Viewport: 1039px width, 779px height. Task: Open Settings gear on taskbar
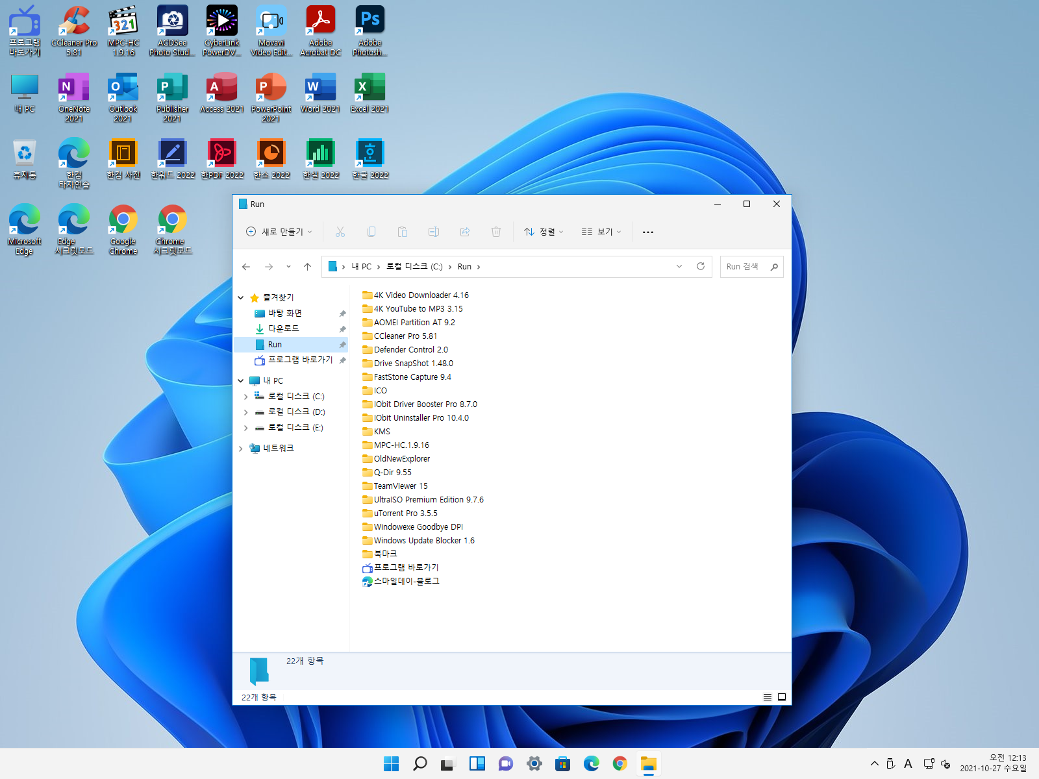coord(534,764)
